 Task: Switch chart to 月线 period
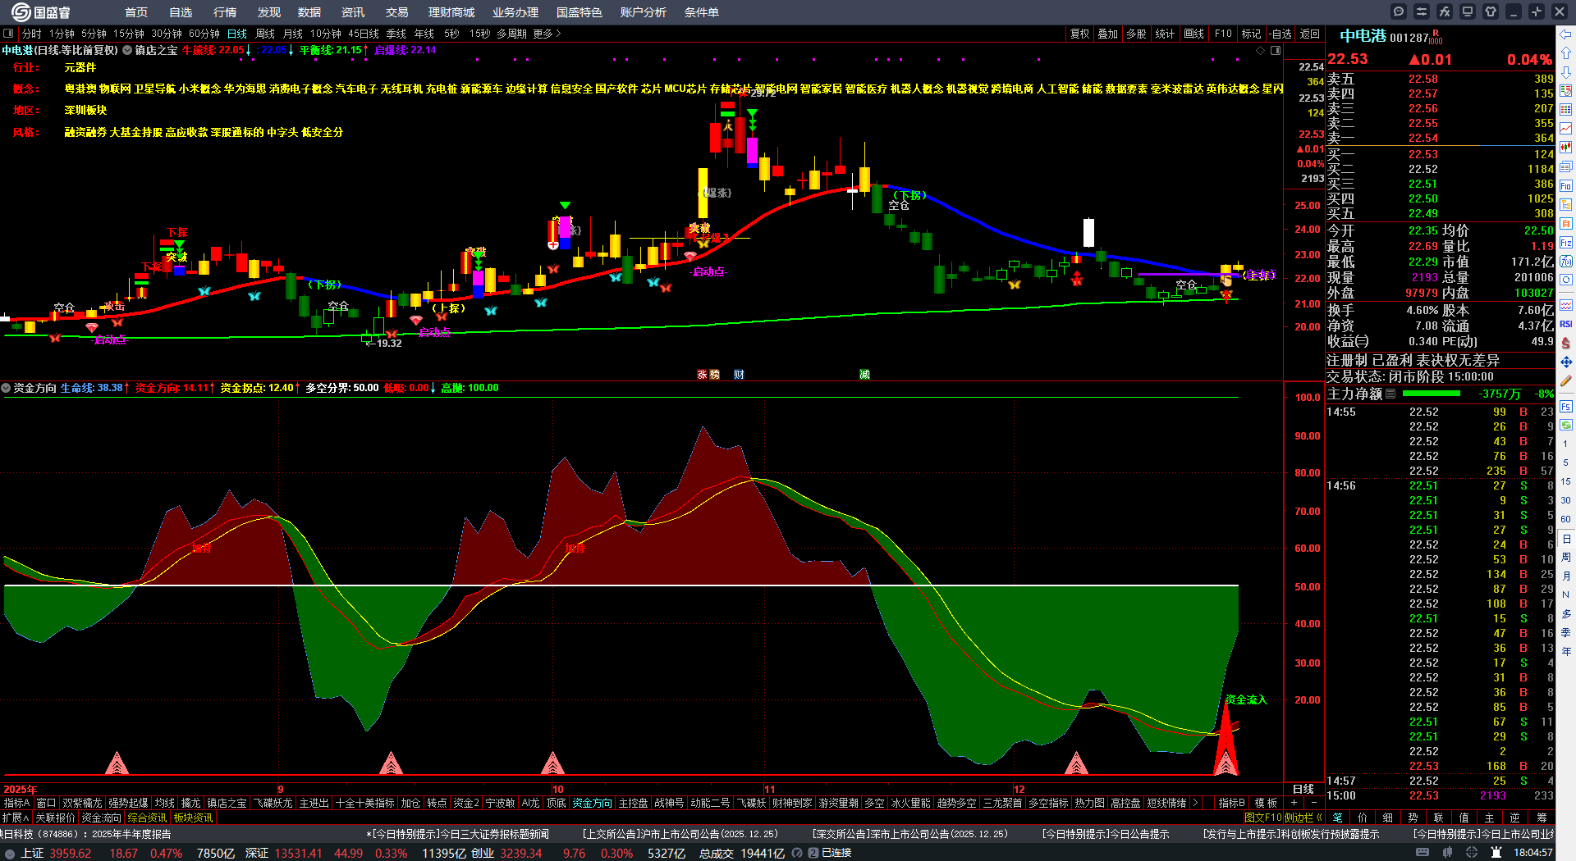[293, 34]
